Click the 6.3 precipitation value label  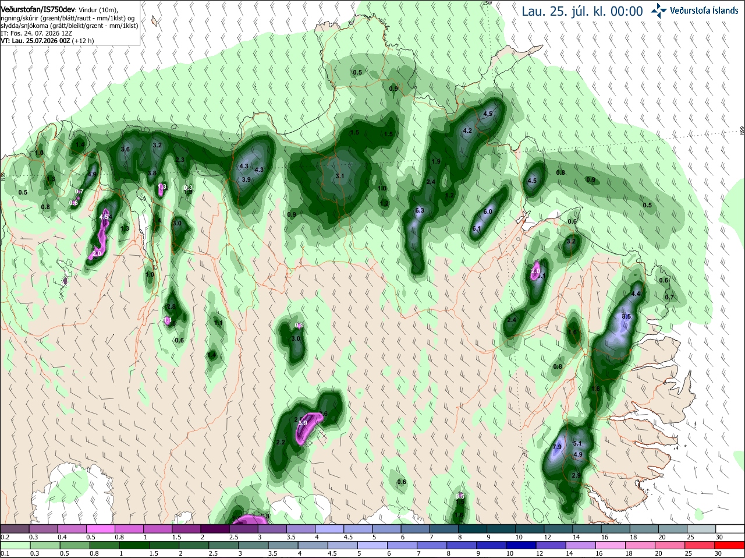tap(419, 210)
